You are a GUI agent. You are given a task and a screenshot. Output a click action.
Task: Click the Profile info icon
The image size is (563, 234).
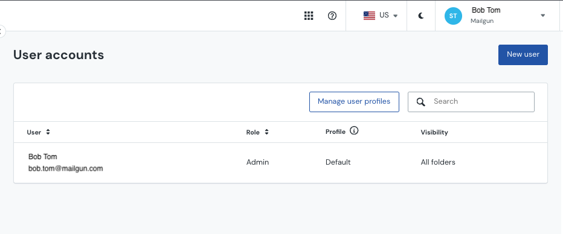pos(354,131)
